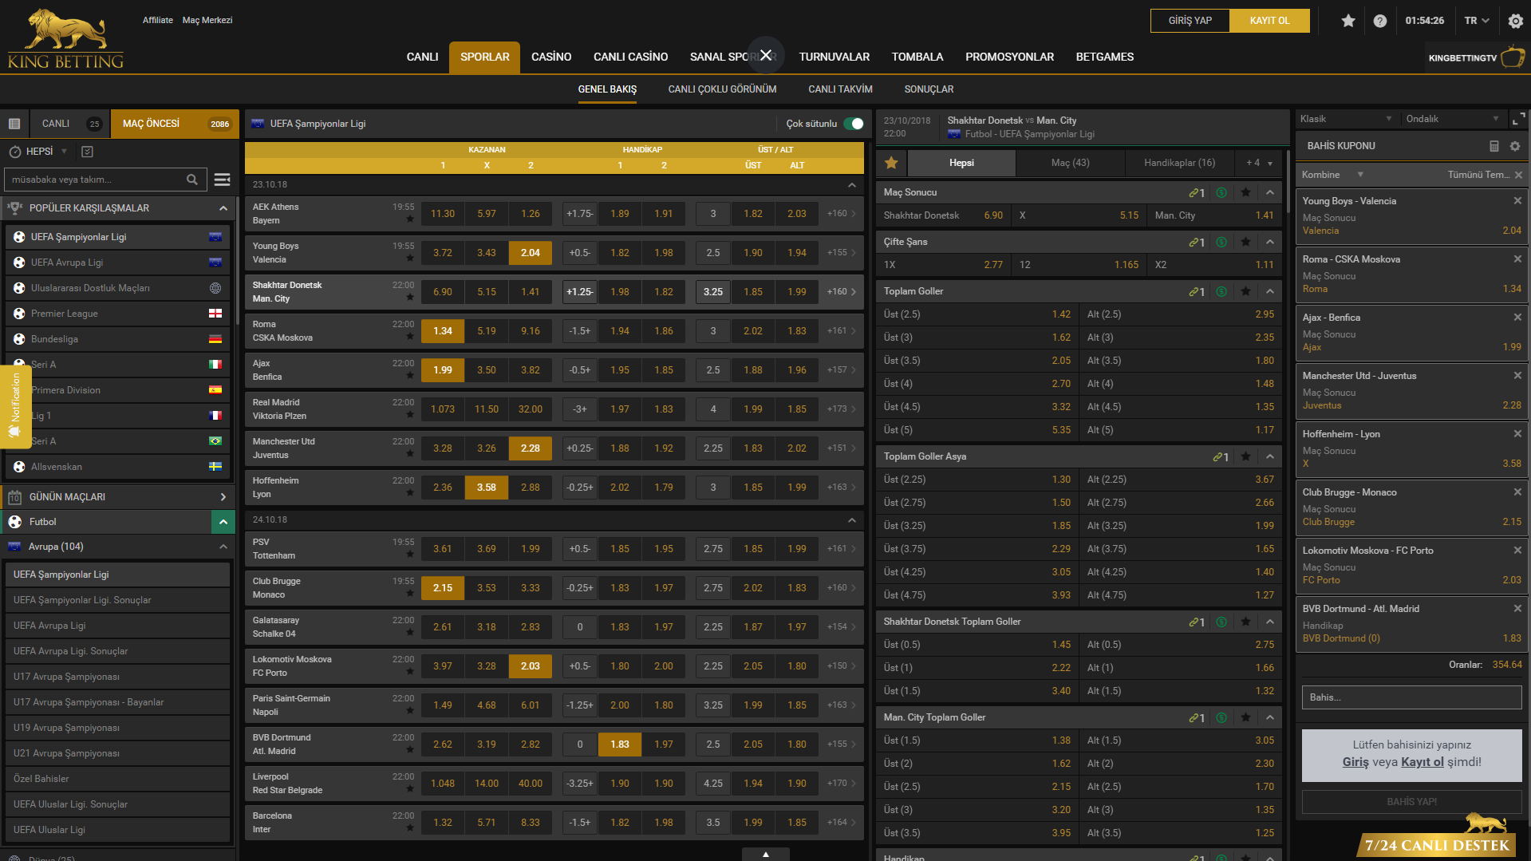1531x861 pixels.
Task: Click the favorites star tab in match panel
Action: click(891, 163)
